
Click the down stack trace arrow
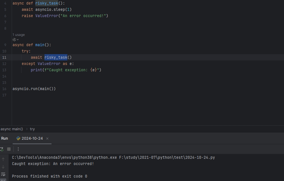tap(3, 167)
